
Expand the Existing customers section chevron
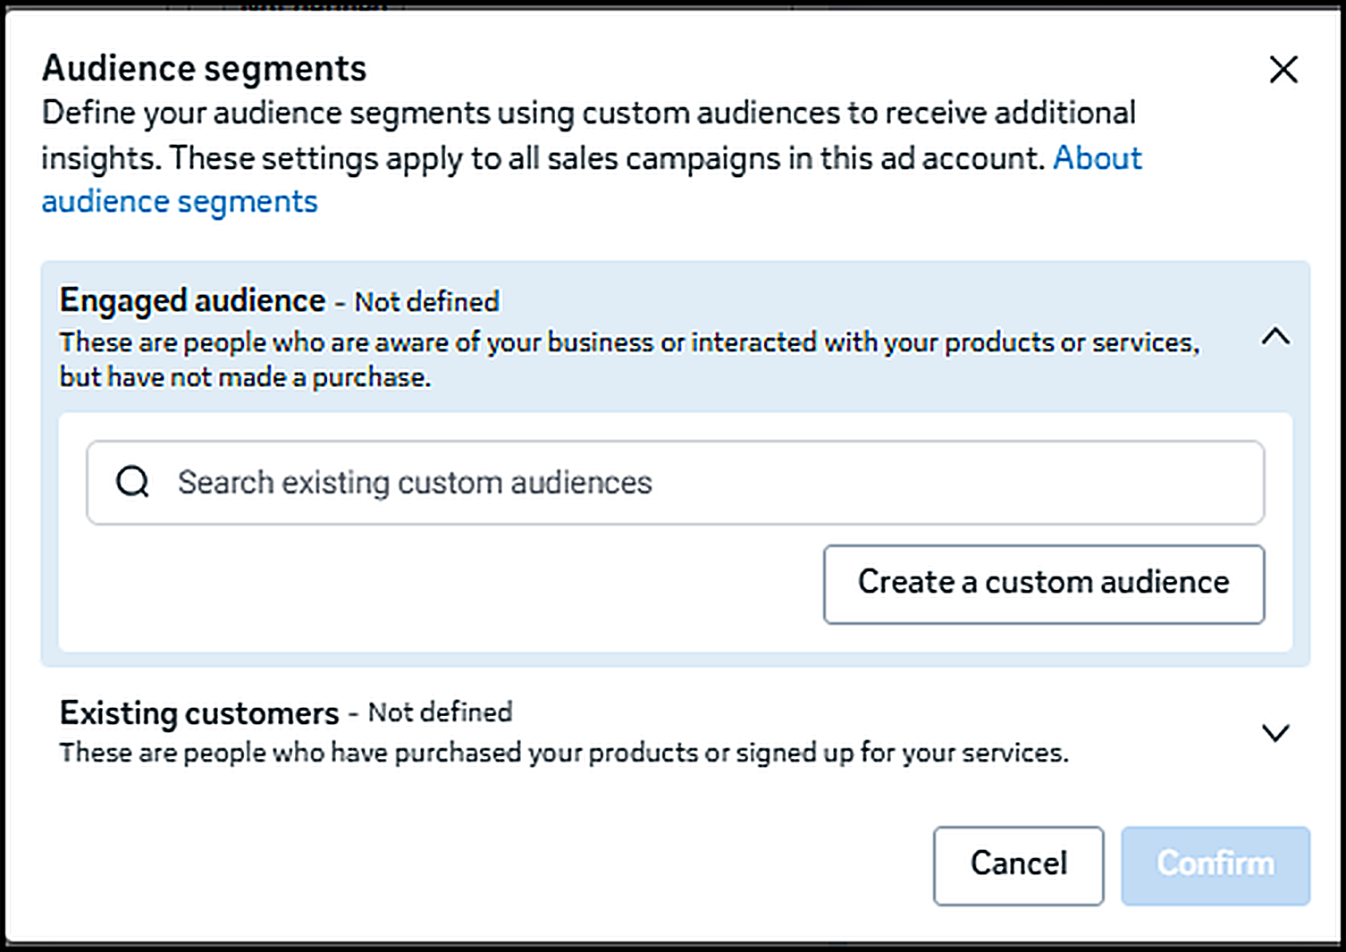(x=1275, y=733)
